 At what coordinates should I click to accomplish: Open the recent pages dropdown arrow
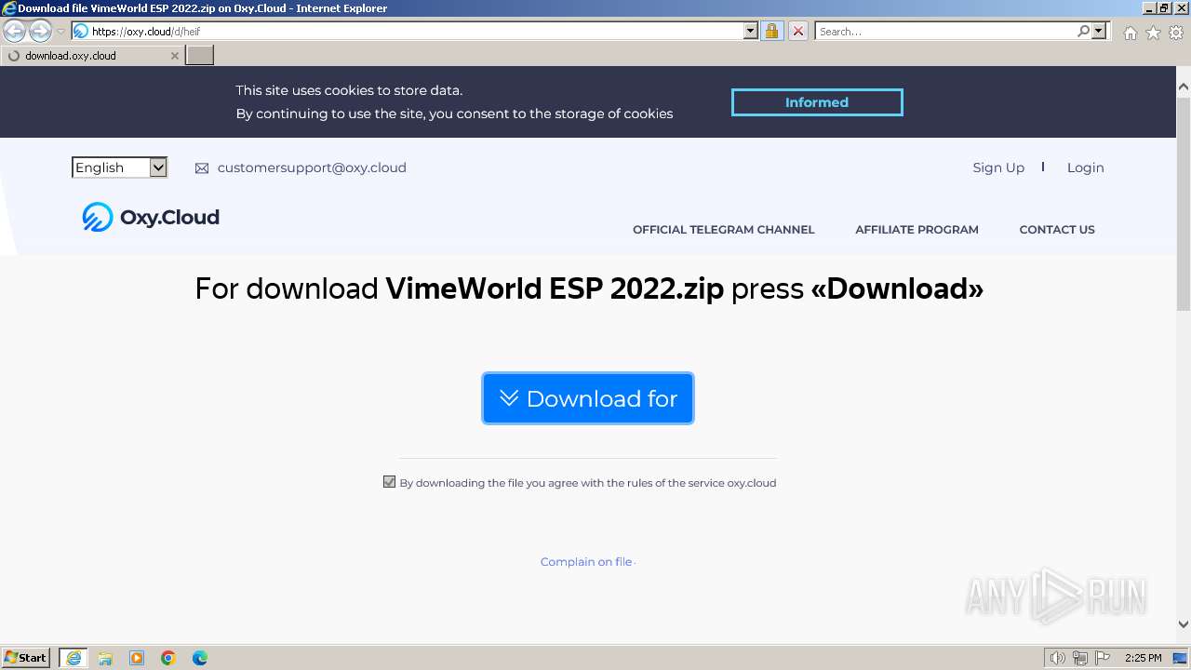coord(60,32)
